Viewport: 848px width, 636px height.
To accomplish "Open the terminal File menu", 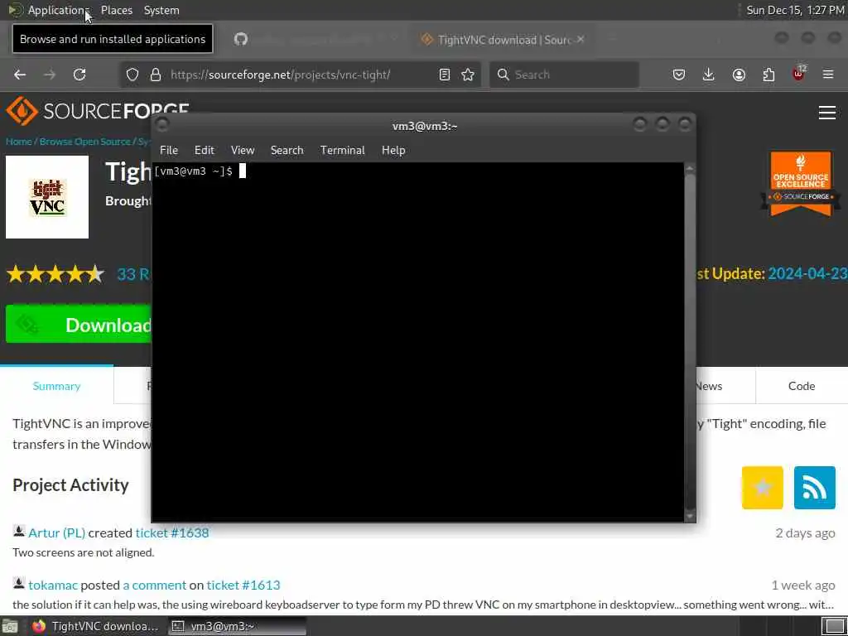I will pos(169,151).
